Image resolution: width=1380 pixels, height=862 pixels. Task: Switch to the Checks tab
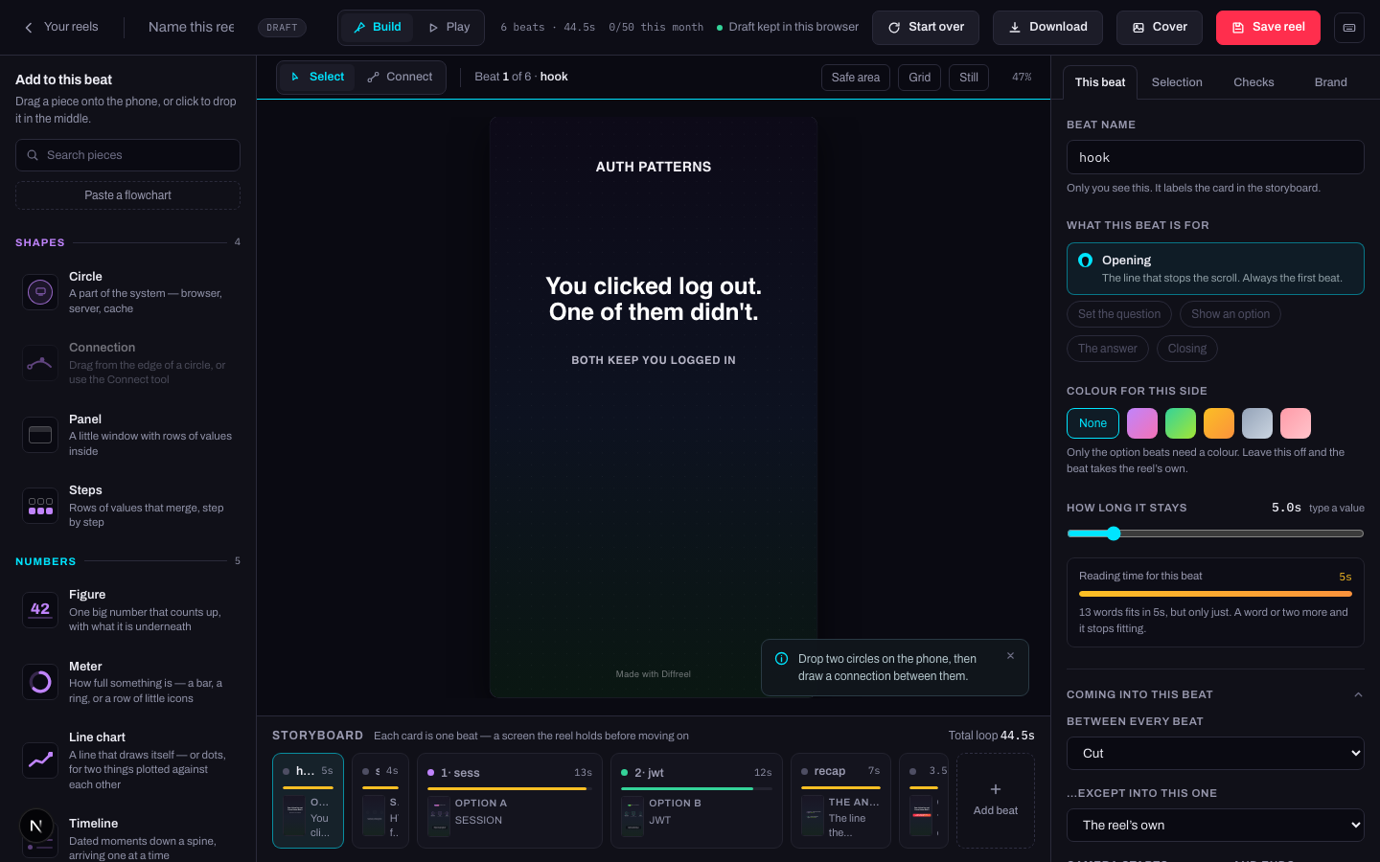(x=1253, y=82)
